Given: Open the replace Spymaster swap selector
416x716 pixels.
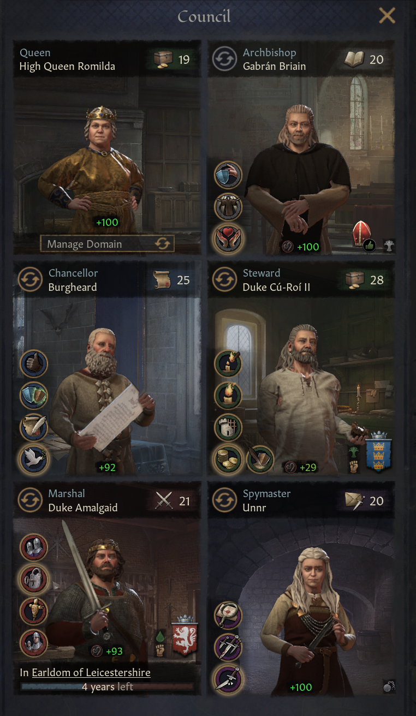Looking at the screenshot, I should [225, 500].
